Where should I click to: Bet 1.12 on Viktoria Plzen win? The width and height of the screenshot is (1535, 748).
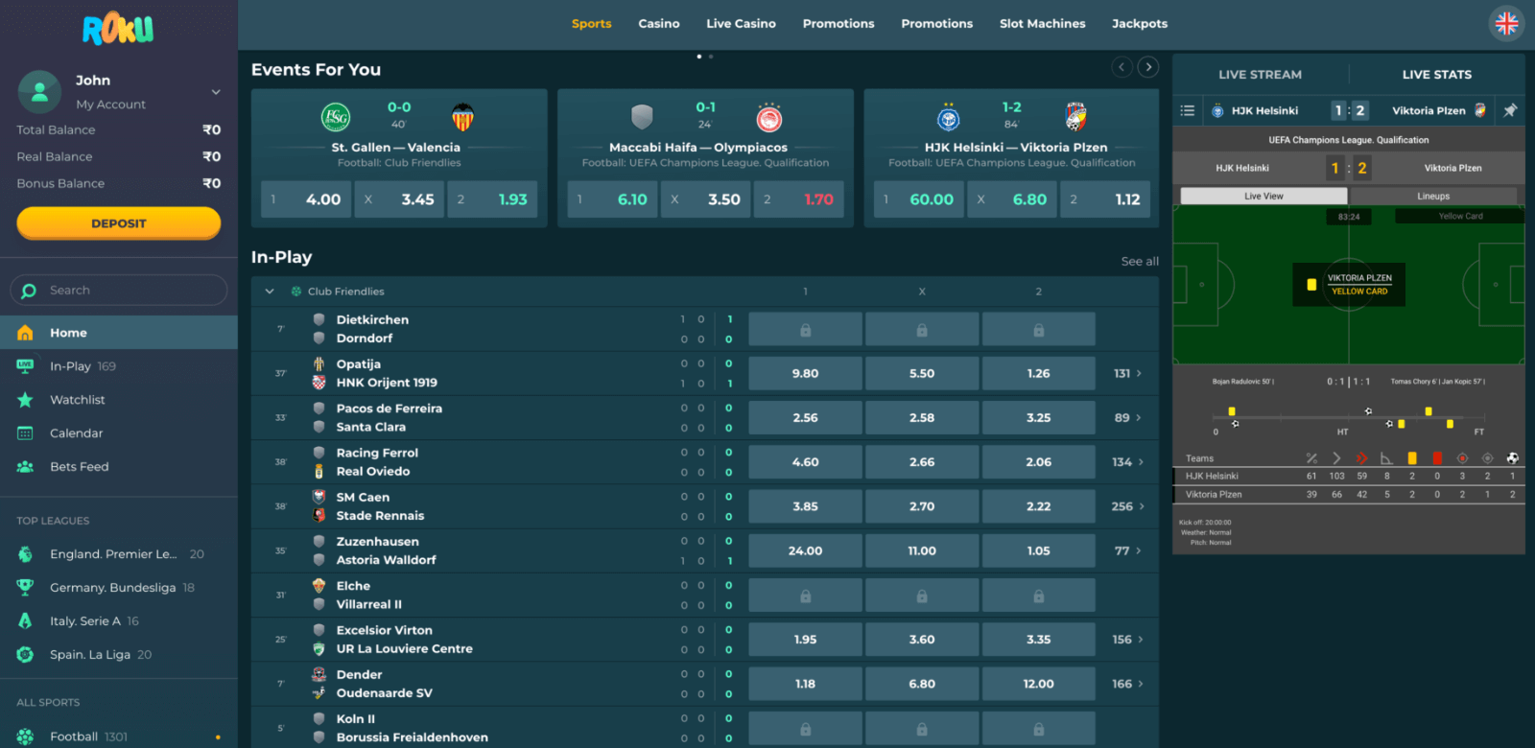point(1105,199)
